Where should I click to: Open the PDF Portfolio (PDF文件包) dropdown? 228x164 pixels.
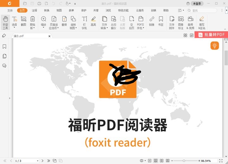point(141,22)
